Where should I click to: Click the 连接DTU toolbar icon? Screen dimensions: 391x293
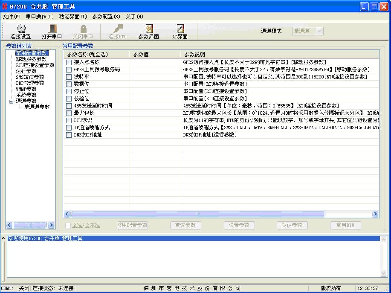point(117,31)
